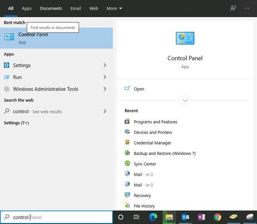257x224 pixels.
Task: Switch to the Documents tab
Action: tap(51, 8)
